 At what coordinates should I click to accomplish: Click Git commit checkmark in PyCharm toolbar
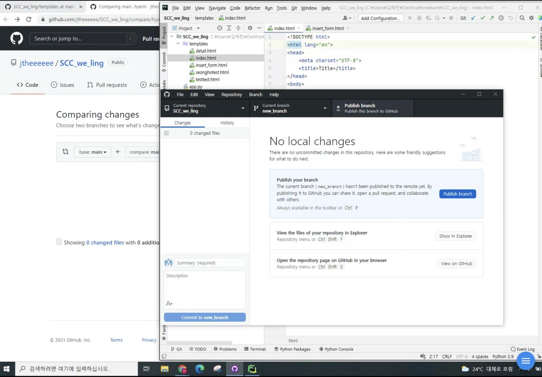coord(483,18)
